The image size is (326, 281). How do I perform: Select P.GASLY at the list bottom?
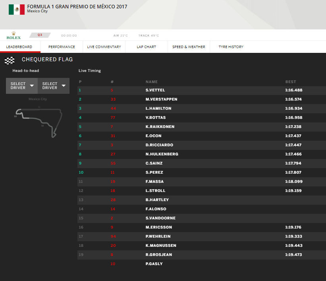click(x=154, y=264)
